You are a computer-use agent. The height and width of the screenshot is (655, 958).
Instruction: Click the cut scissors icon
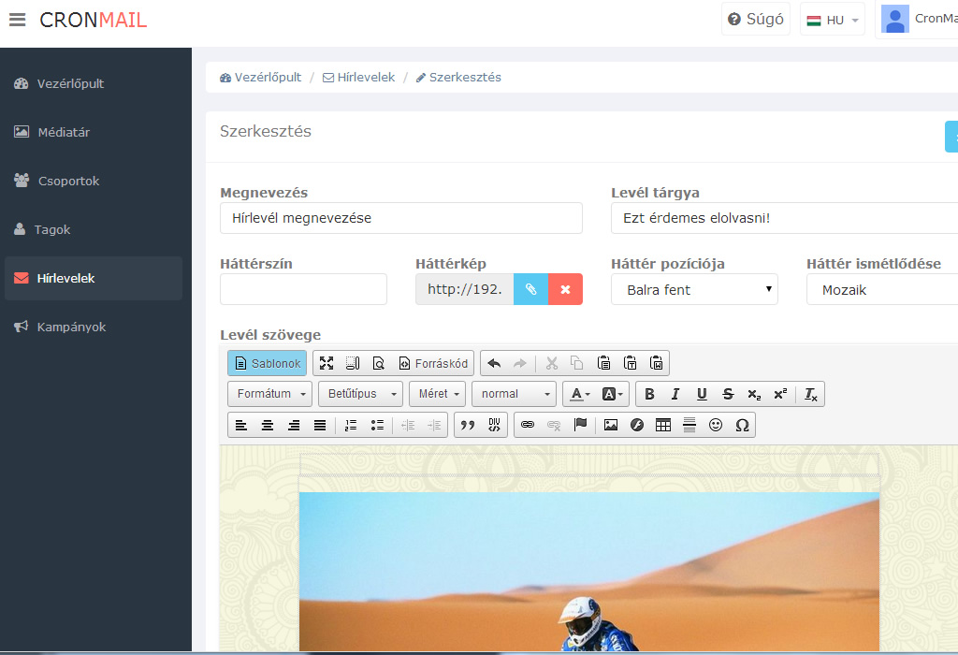[x=552, y=364]
